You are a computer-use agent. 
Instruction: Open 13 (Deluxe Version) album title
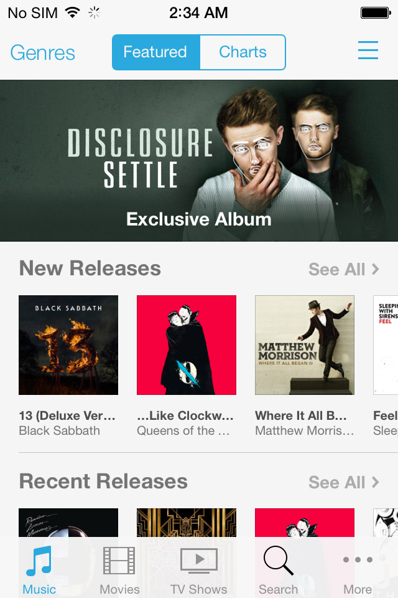pos(67,415)
